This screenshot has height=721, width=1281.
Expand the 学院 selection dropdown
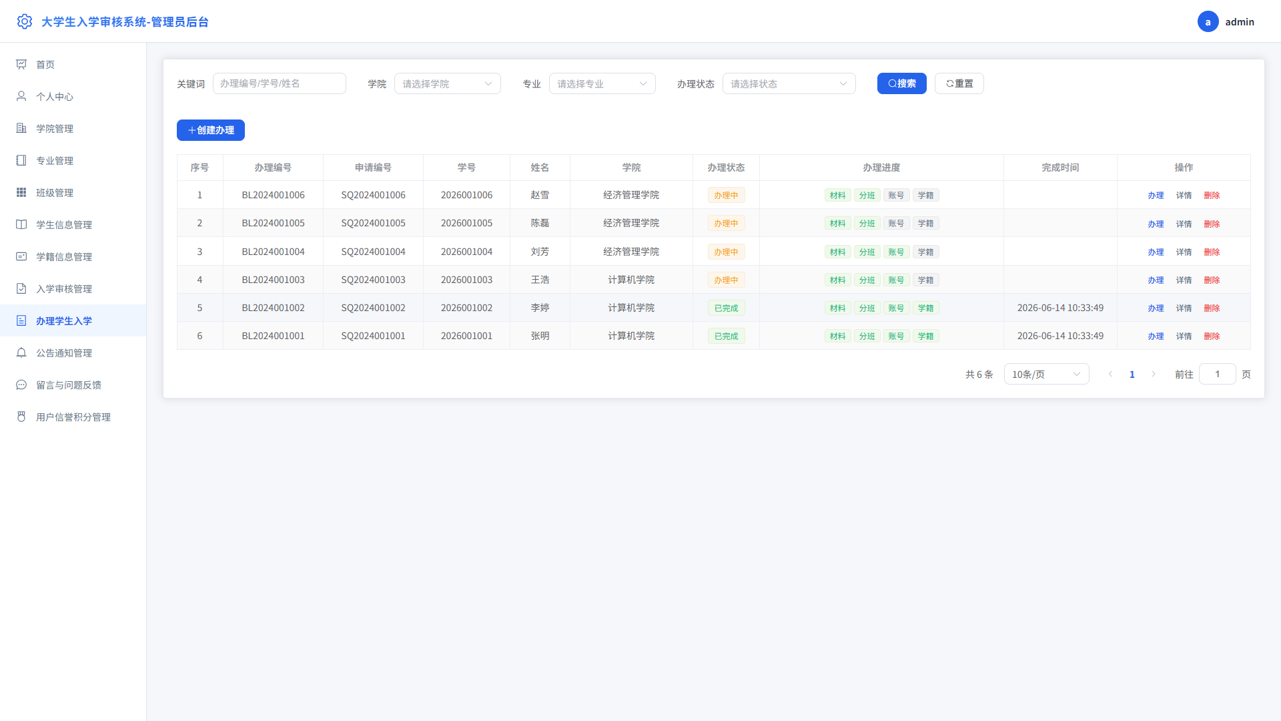tap(448, 83)
